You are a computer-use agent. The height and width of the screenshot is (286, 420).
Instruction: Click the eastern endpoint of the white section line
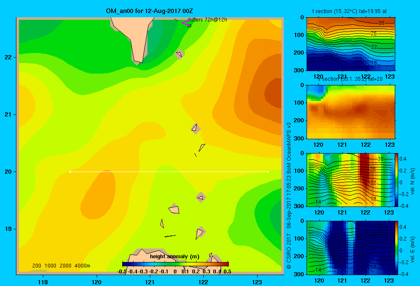(x=268, y=172)
